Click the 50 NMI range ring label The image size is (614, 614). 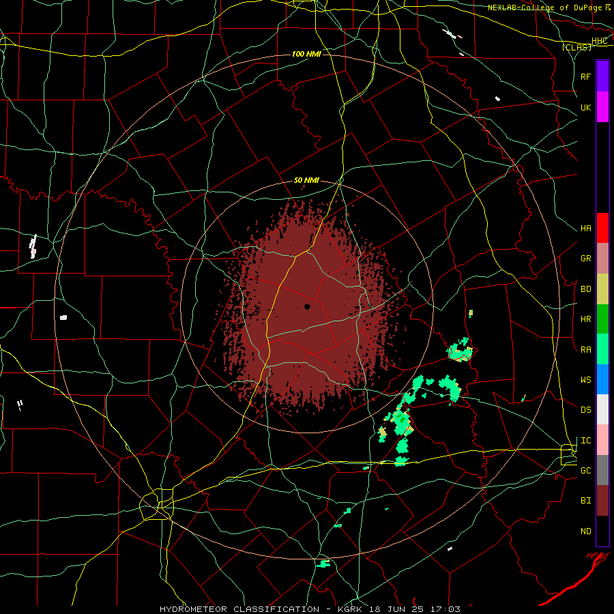pyautogui.click(x=306, y=181)
